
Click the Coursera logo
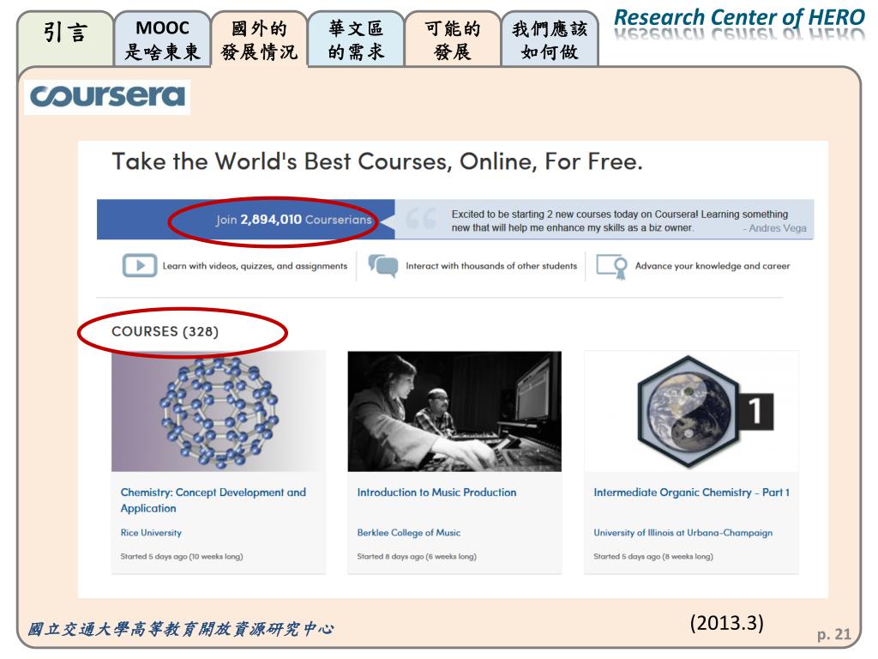(x=107, y=96)
